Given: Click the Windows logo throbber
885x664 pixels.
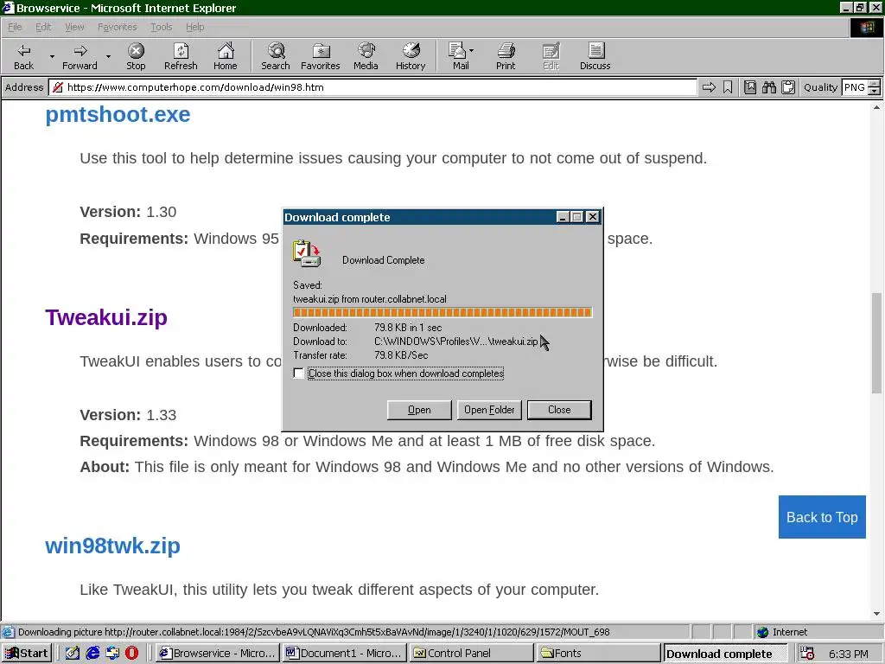Looking at the screenshot, I should pos(867,28).
